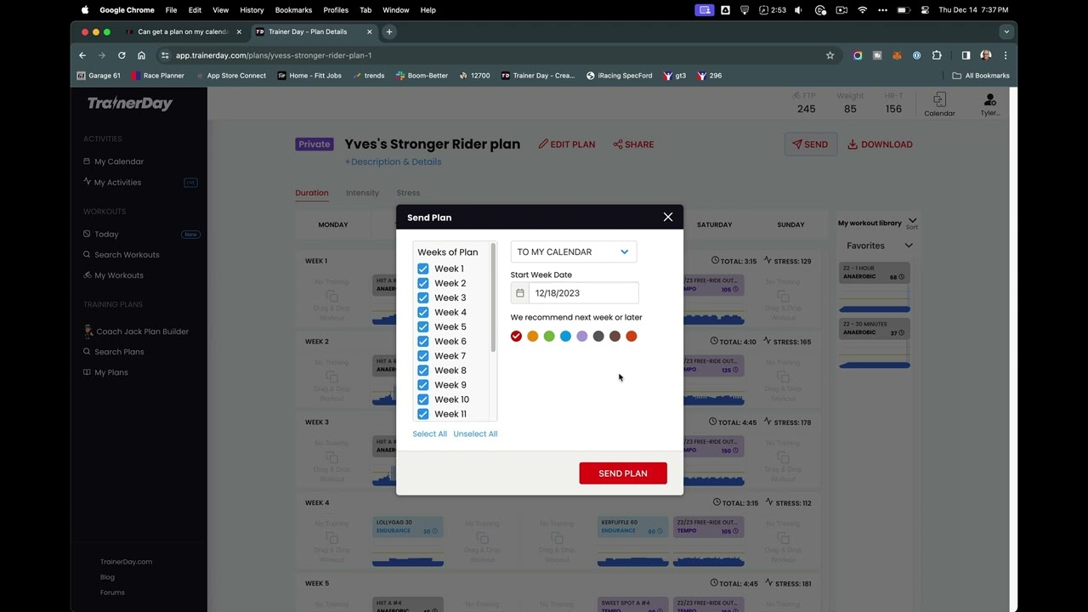This screenshot has height=612, width=1088.
Task: Open the macOS Apple menu
Action: pyautogui.click(x=85, y=10)
